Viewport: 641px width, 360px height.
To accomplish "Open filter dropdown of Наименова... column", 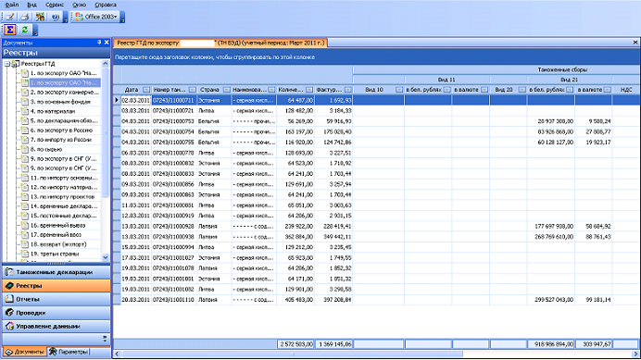I will (x=271, y=90).
